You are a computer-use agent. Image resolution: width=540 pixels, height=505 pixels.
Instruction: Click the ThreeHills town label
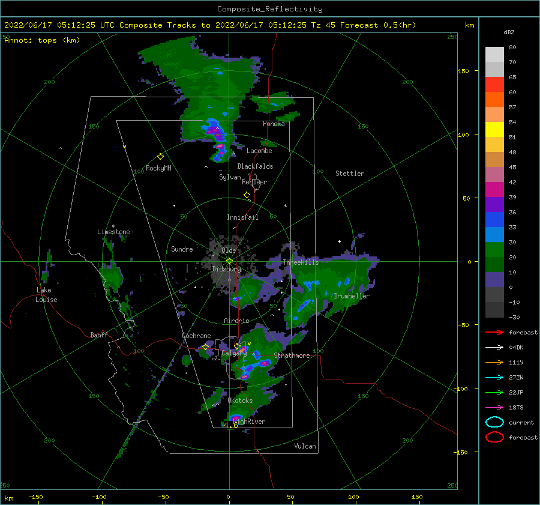pyautogui.click(x=301, y=262)
